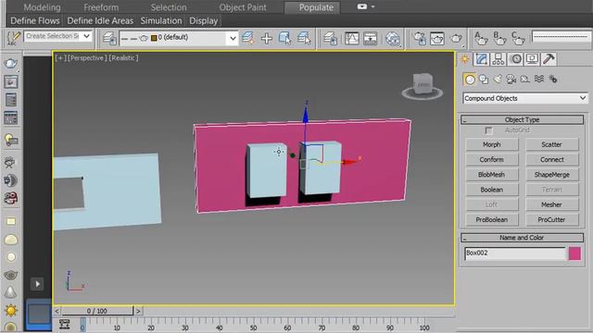Click the ShapeMerge button
This screenshot has height=333, width=593.
(552, 175)
